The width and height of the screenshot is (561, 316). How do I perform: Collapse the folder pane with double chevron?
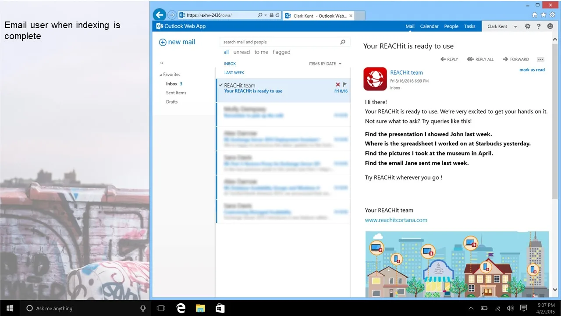point(162,63)
